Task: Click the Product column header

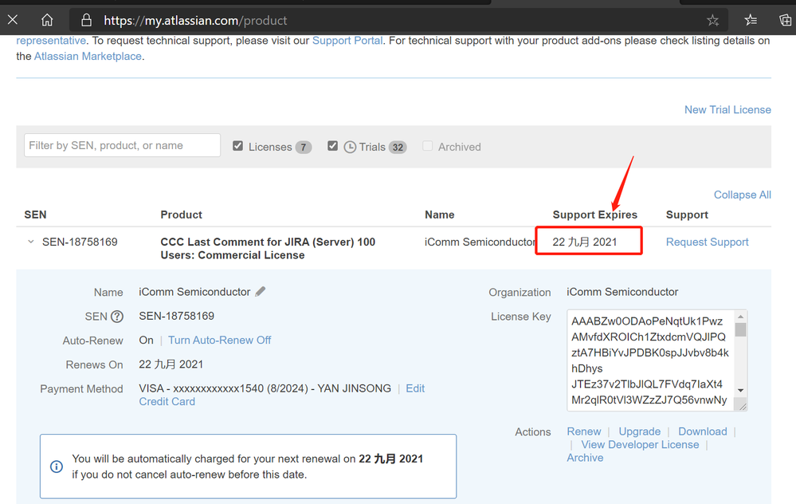Action: point(181,215)
